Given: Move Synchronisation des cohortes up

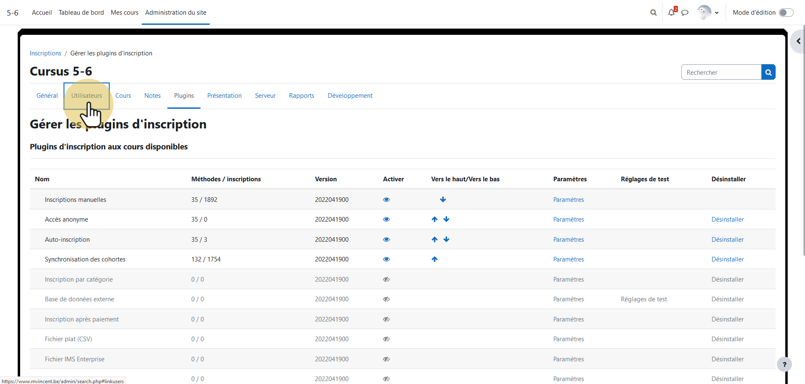Looking at the screenshot, I should click(x=435, y=259).
